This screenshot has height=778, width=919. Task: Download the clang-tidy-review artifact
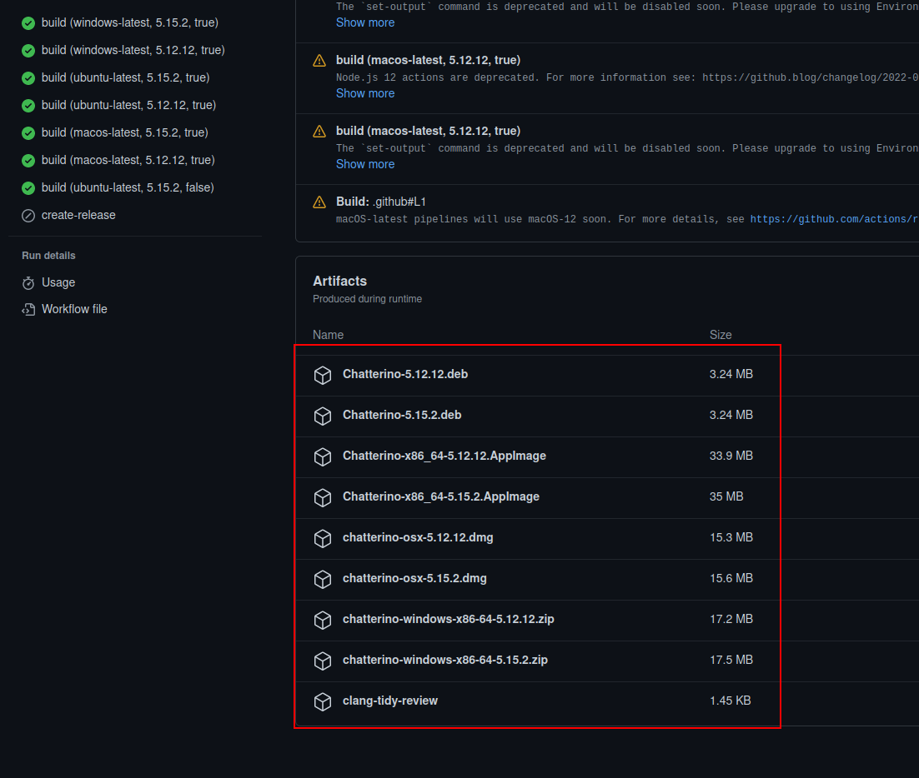pyautogui.click(x=389, y=701)
